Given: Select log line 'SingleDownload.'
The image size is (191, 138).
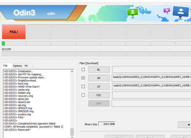Looking at the screenshot, I should pyautogui.click(x=20, y=80).
